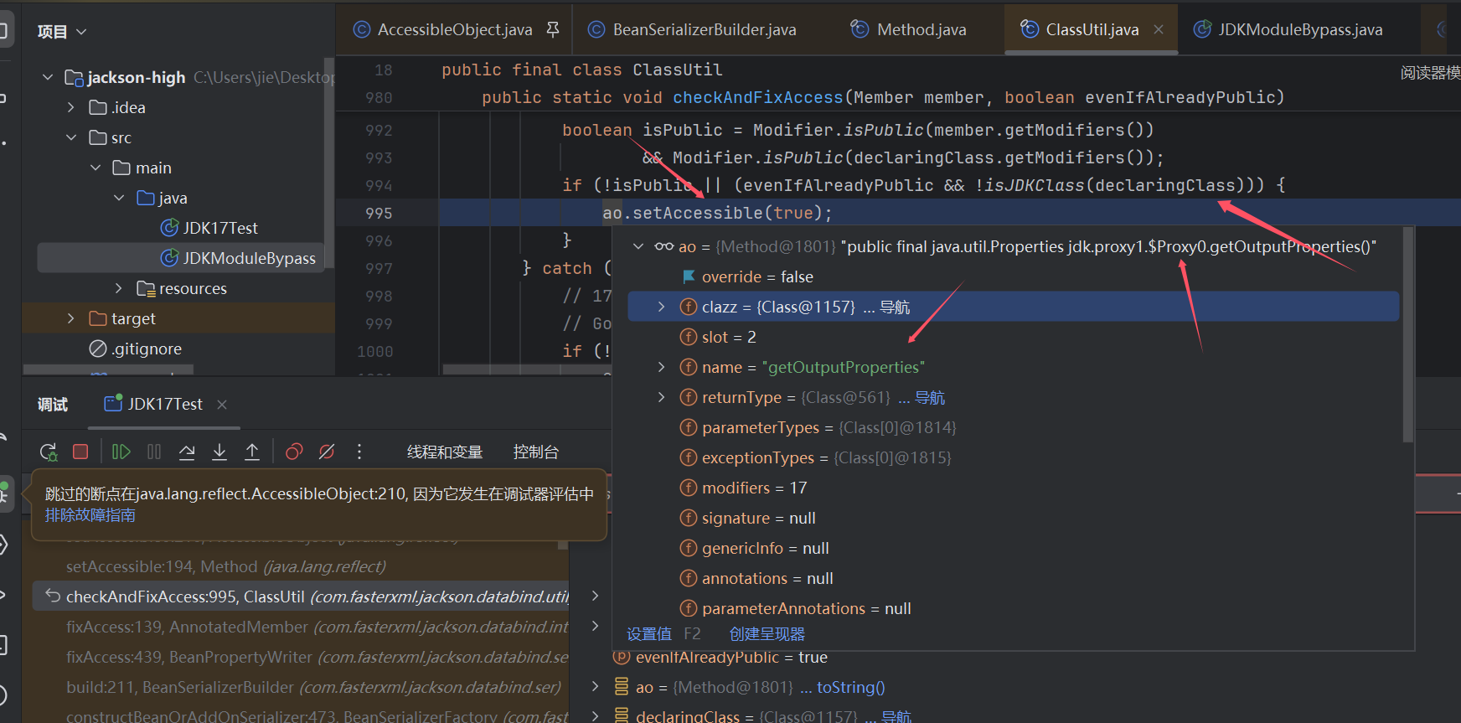Collapse the src folder
This screenshot has height=723, width=1461.
pyautogui.click(x=71, y=137)
